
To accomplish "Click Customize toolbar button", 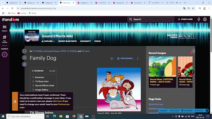I will 187,111.
